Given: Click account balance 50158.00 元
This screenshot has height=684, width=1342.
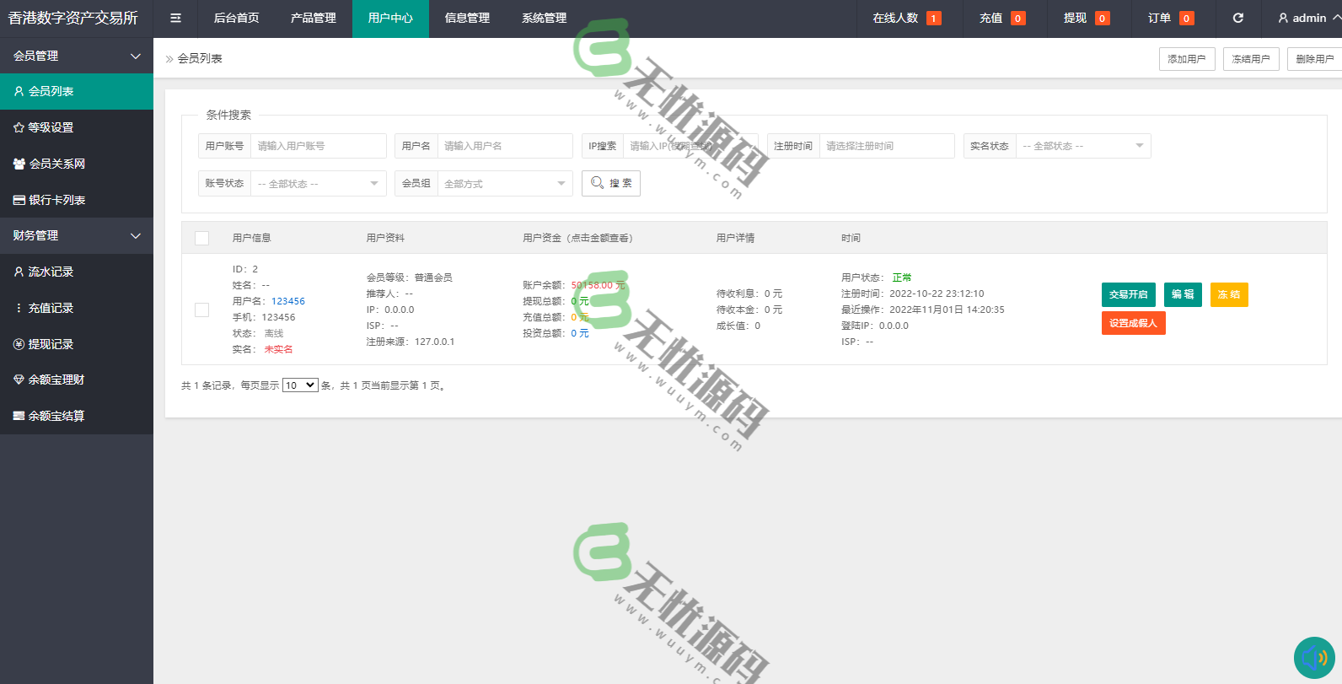Looking at the screenshot, I should point(598,285).
